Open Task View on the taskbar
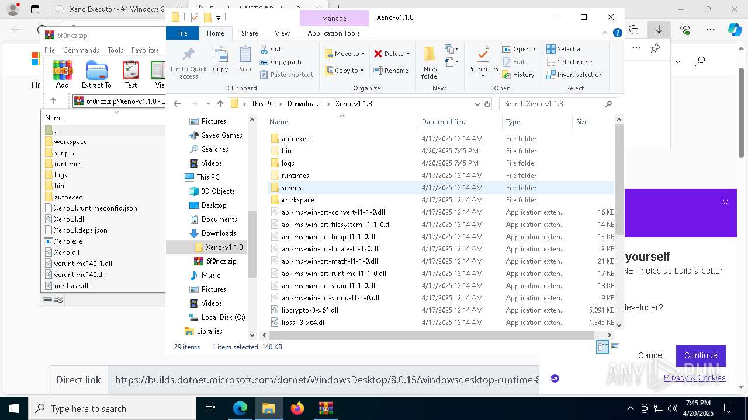The height and width of the screenshot is (420, 748). coord(210,408)
